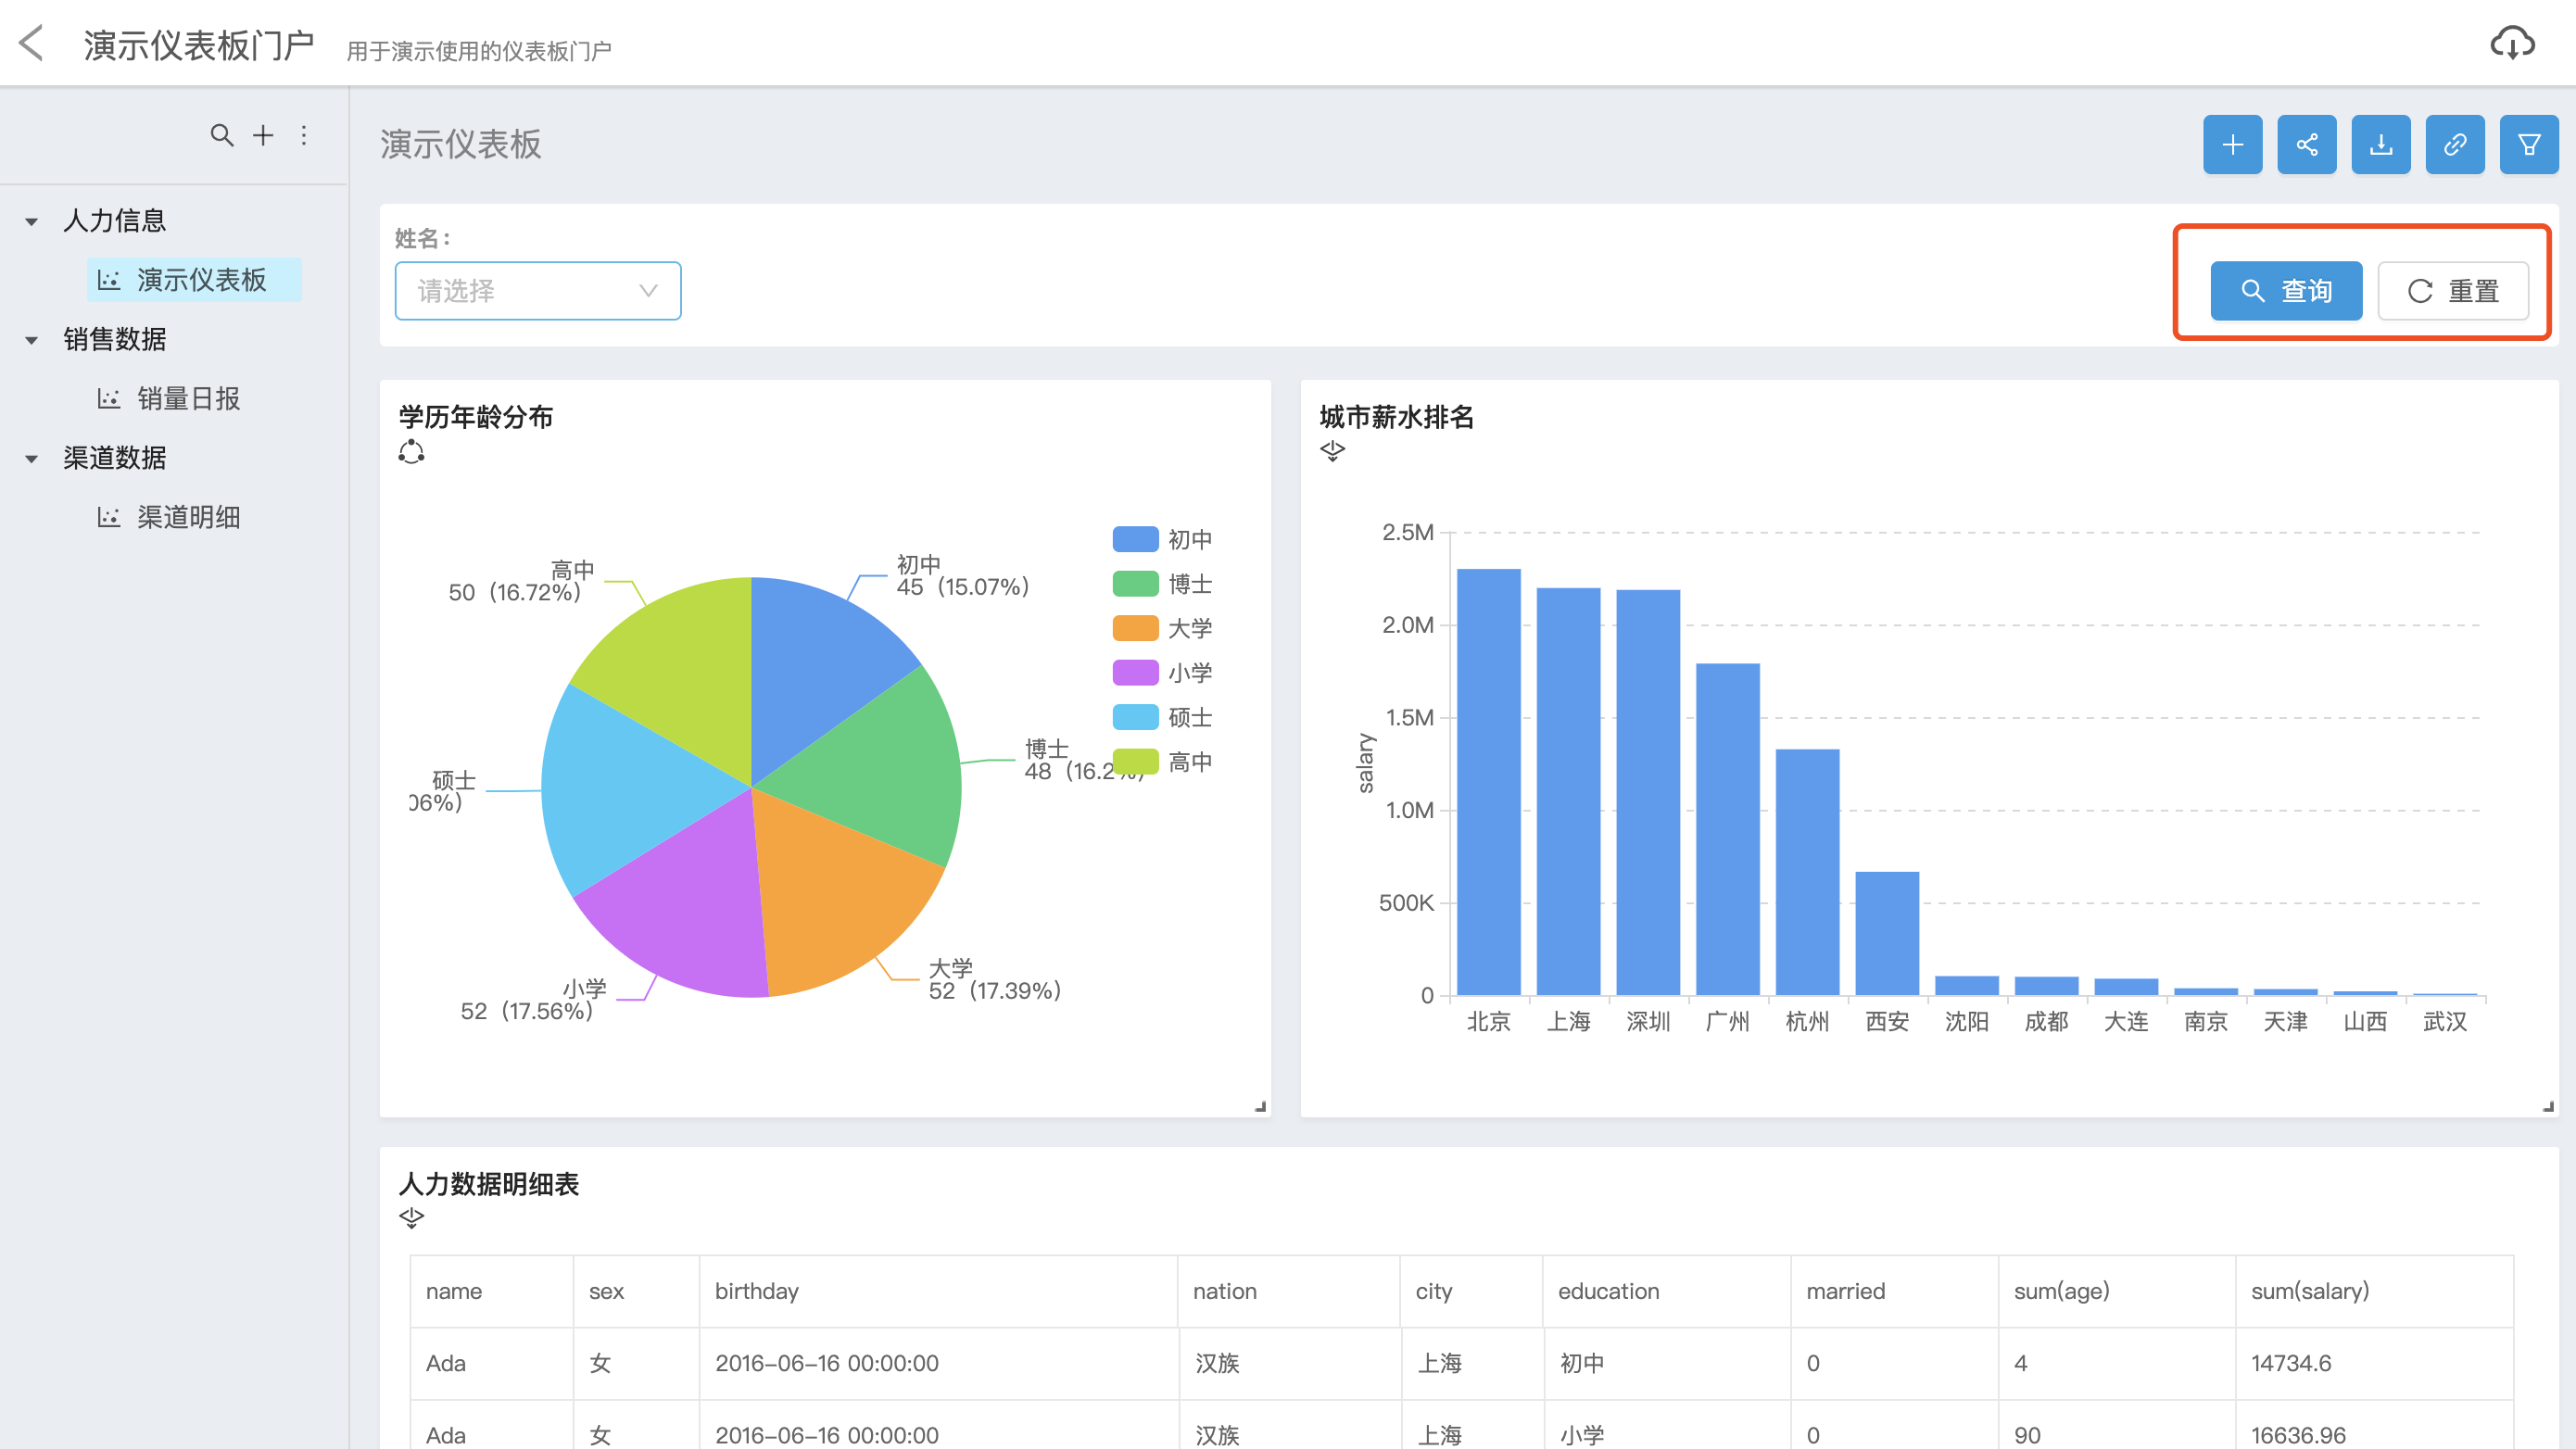The image size is (2576, 1449).
Task: Open the 姓名 请选择 dropdown
Action: point(537,291)
